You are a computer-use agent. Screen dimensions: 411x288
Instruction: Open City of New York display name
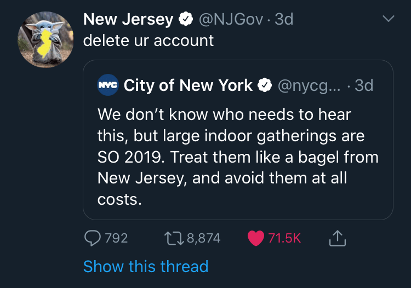[188, 86]
